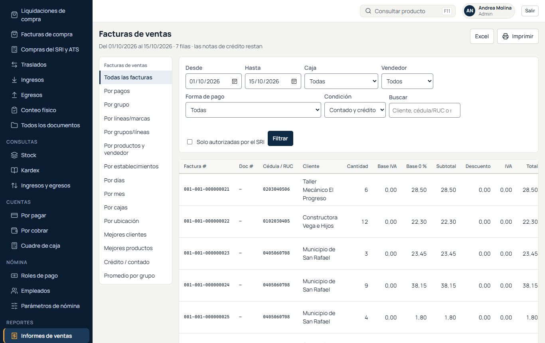Click the Compras del SRI y ATS icon
545x343 pixels.
pyautogui.click(x=14, y=49)
